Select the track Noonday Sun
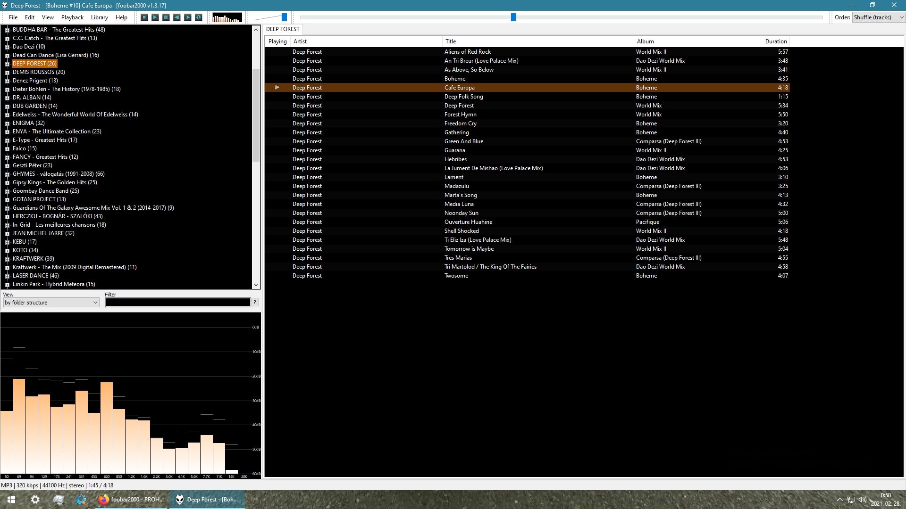 (527, 213)
